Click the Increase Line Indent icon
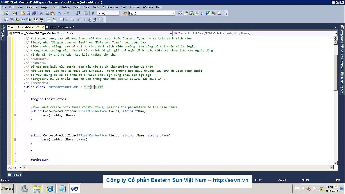This screenshot has height=194, width=345. 42,20
